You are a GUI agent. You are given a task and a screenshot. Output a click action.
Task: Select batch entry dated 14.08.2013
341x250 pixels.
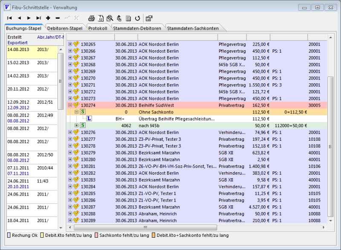18,49
